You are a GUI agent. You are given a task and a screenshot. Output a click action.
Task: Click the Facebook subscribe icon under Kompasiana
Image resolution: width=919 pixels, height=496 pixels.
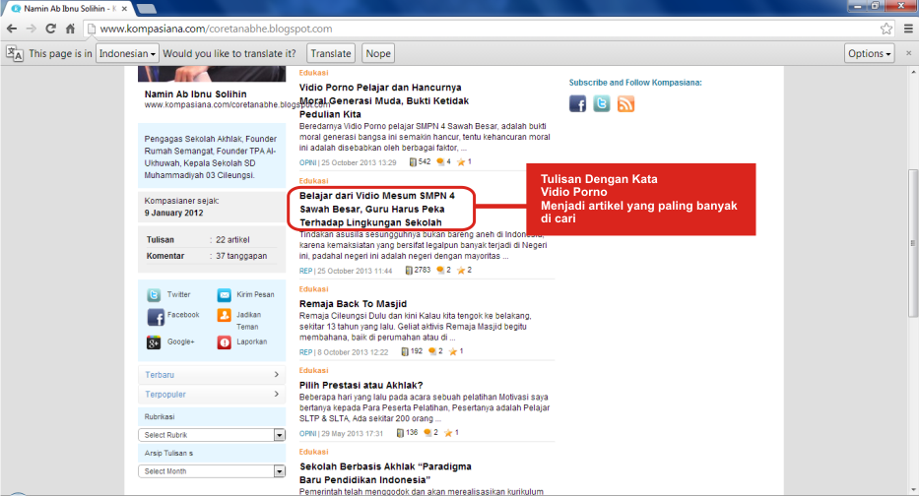coord(578,103)
